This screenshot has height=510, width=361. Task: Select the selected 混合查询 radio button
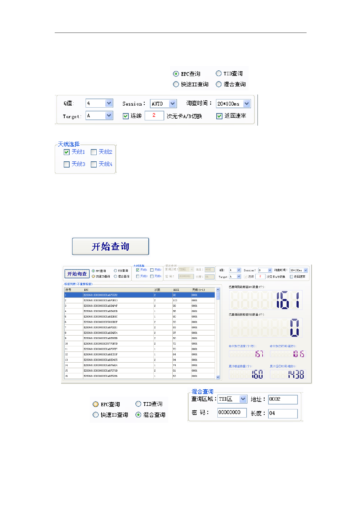coord(139,415)
